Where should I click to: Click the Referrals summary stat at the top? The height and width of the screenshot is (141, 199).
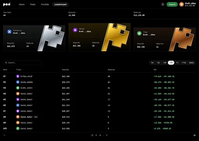[x=139, y=14]
